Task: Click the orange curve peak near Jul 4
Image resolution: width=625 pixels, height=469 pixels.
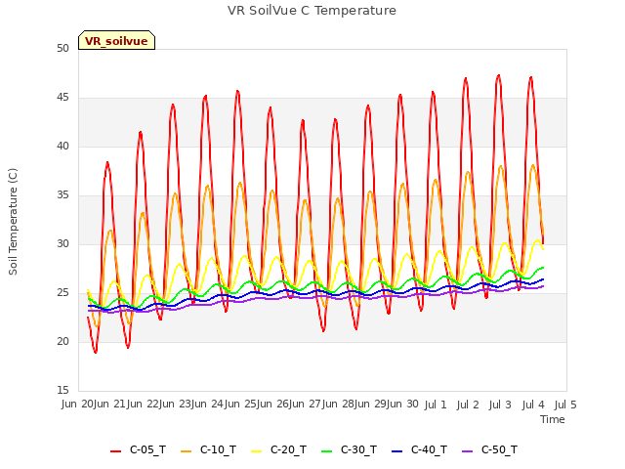Action: [533, 165]
